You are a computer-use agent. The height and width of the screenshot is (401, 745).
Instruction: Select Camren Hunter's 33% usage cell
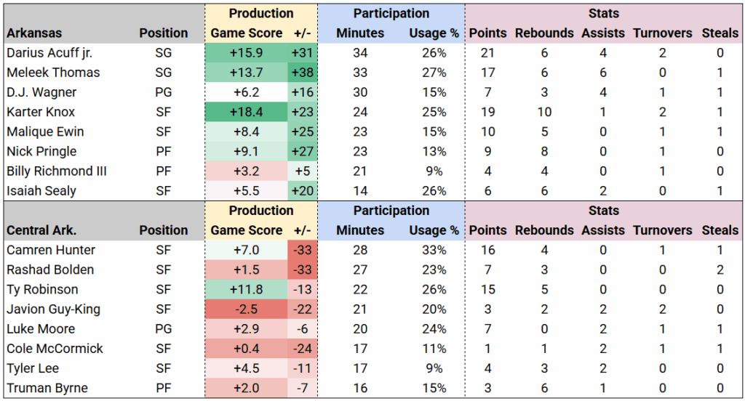(434, 250)
